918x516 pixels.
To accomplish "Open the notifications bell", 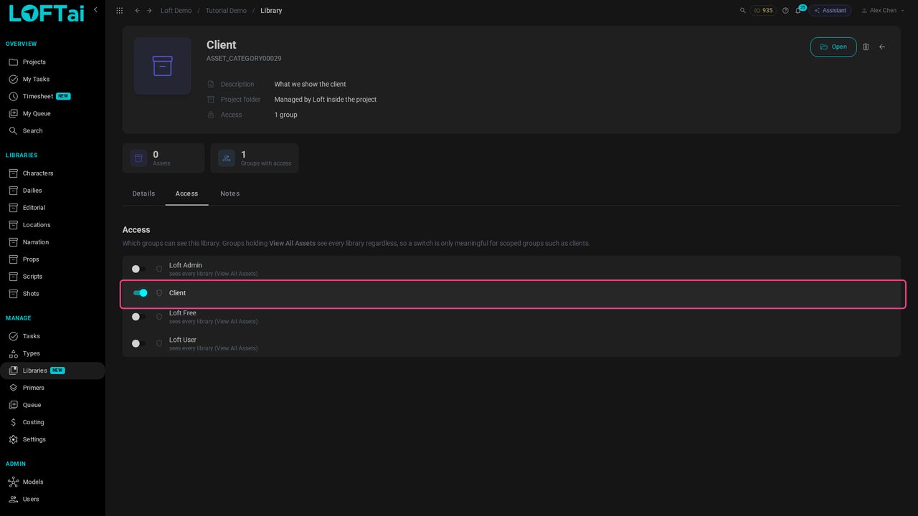I will 798,11.
